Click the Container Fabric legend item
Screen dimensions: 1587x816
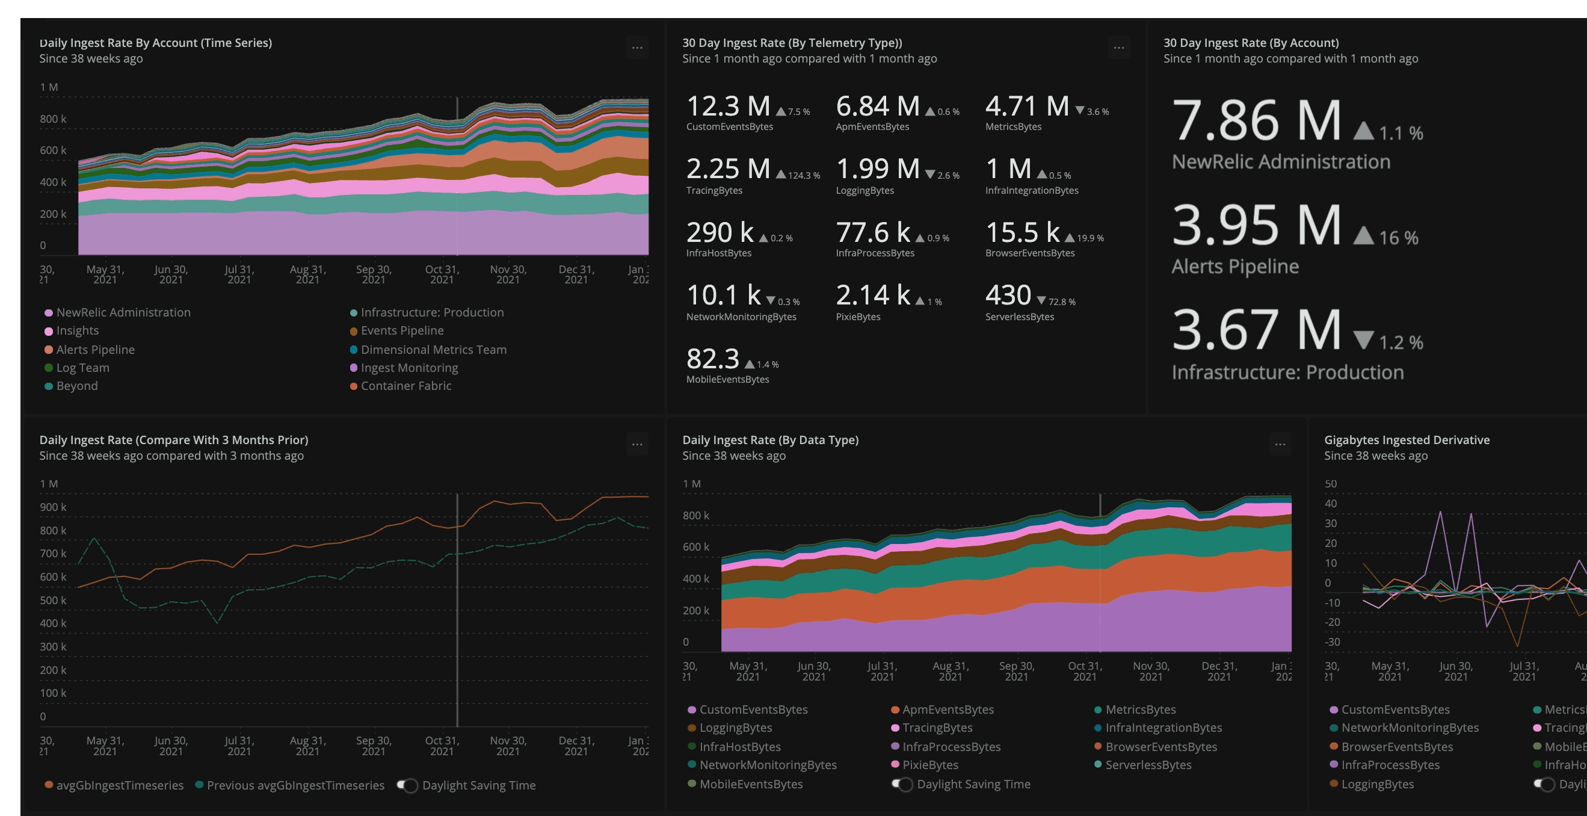(x=405, y=386)
